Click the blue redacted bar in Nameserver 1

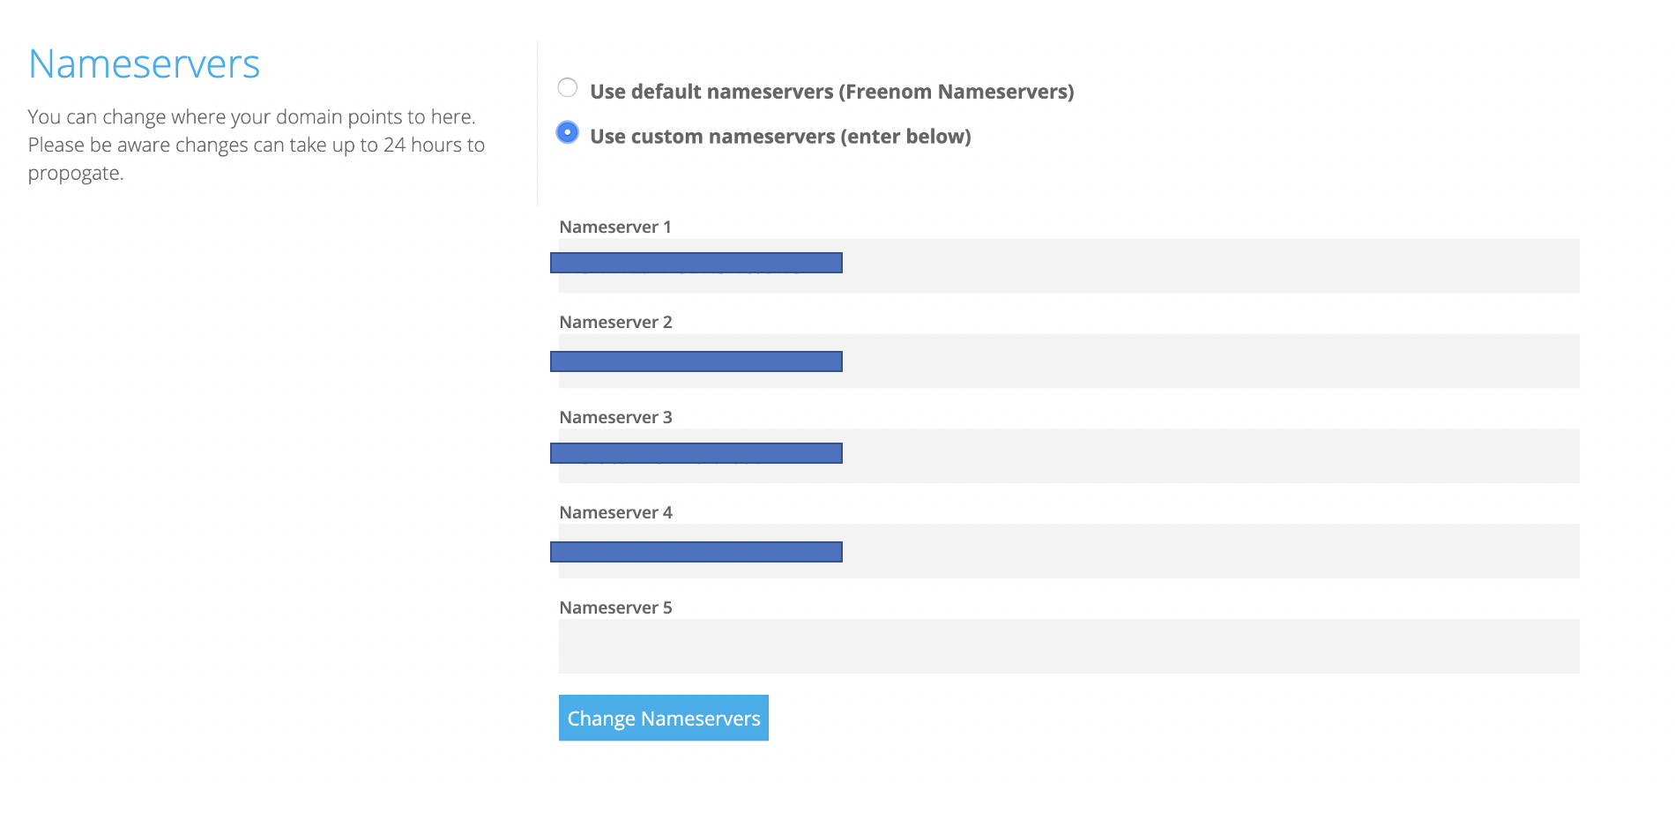pos(696,263)
